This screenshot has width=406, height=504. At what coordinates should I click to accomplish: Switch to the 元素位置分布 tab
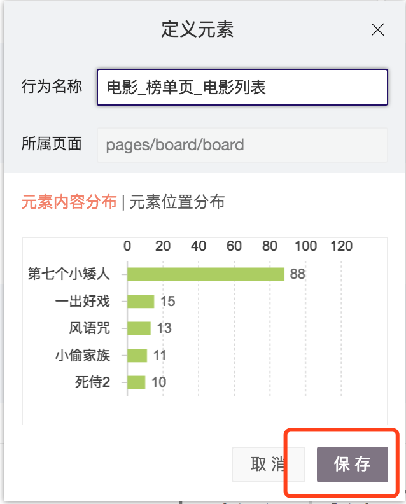click(x=177, y=202)
